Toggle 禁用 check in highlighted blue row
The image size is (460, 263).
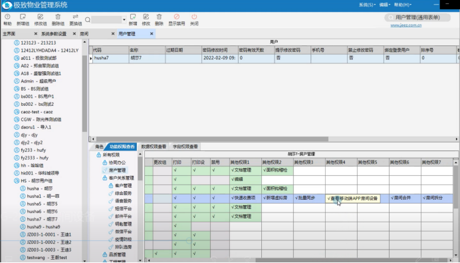(213, 198)
